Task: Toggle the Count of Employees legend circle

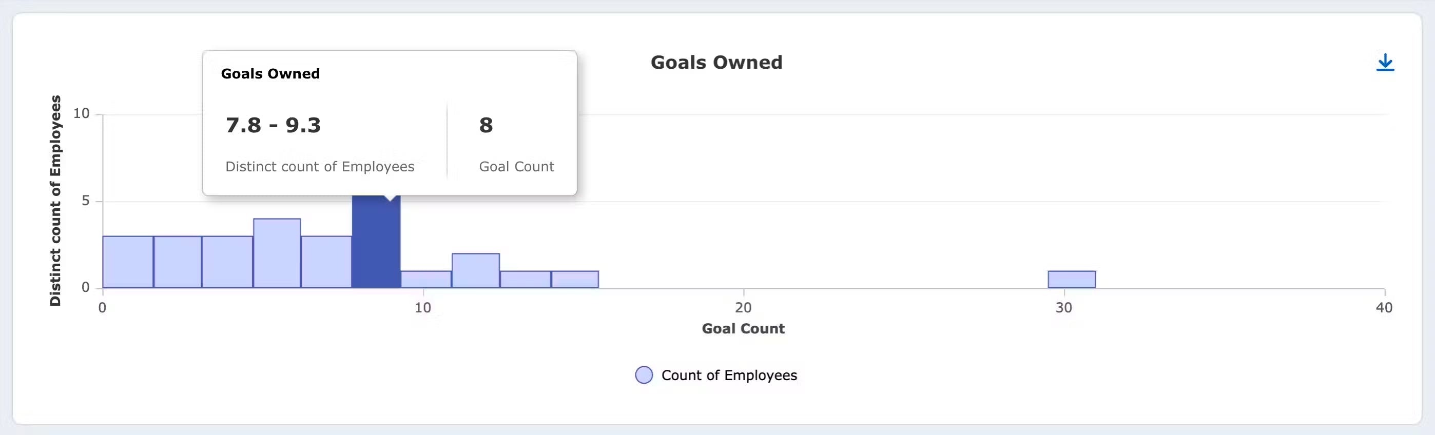Action: coord(644,375)
